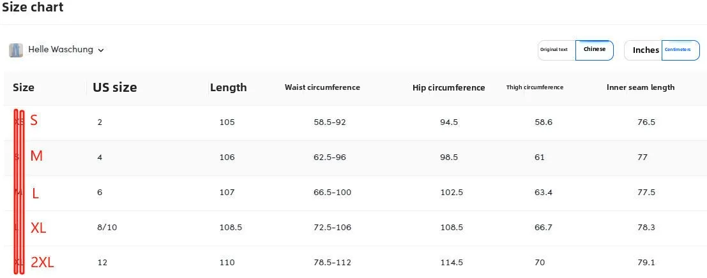The image size is (707, 278).
Task: Click the Waist circumference column header
Action: click(x=322, y=87)
